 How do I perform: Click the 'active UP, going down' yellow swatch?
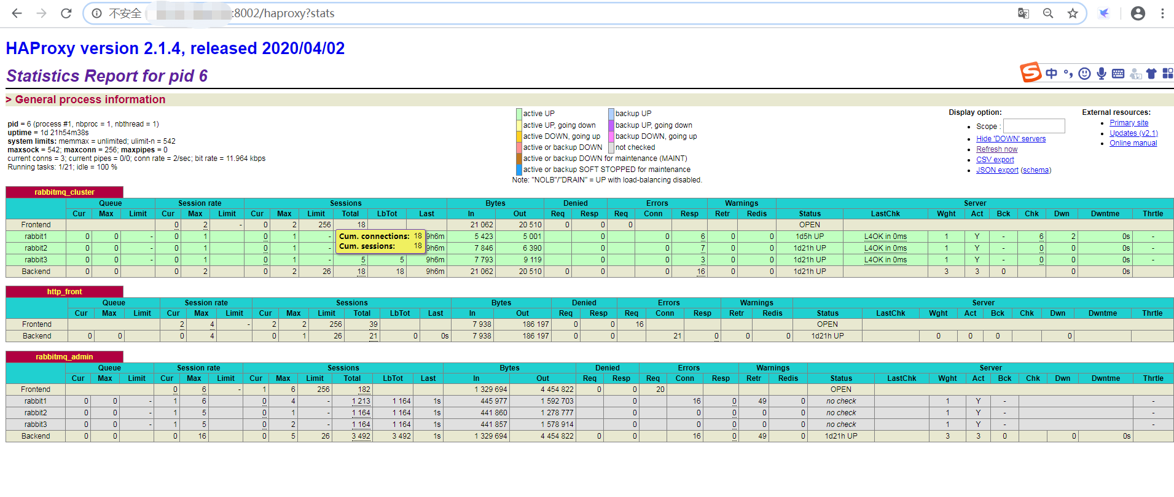(519, 125)
